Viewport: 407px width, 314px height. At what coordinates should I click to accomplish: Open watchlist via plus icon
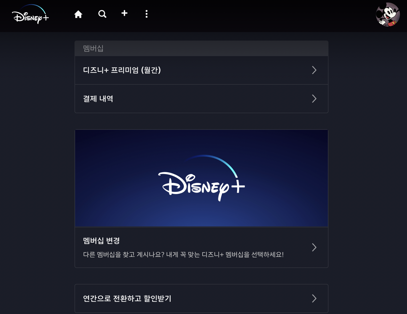pyautogui.click(x=124, y=13)
